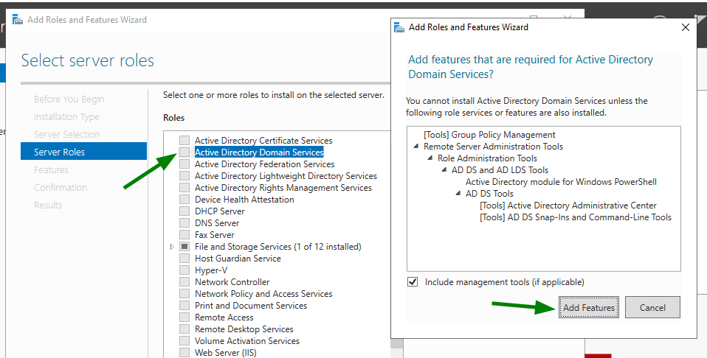Select AD DS and AD LDS Tools label
Screen dimensions: 707x358
pyautogui.click(x=500, y=169)
